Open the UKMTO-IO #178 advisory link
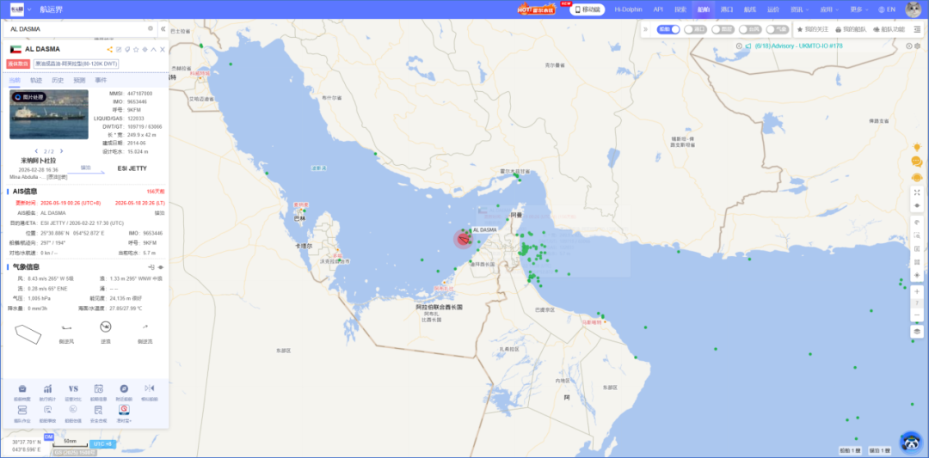 click(798, 46)
